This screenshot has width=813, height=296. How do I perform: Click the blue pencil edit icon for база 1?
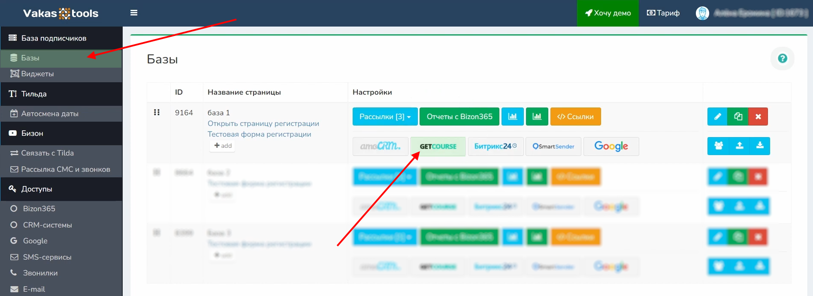point(717,117)
